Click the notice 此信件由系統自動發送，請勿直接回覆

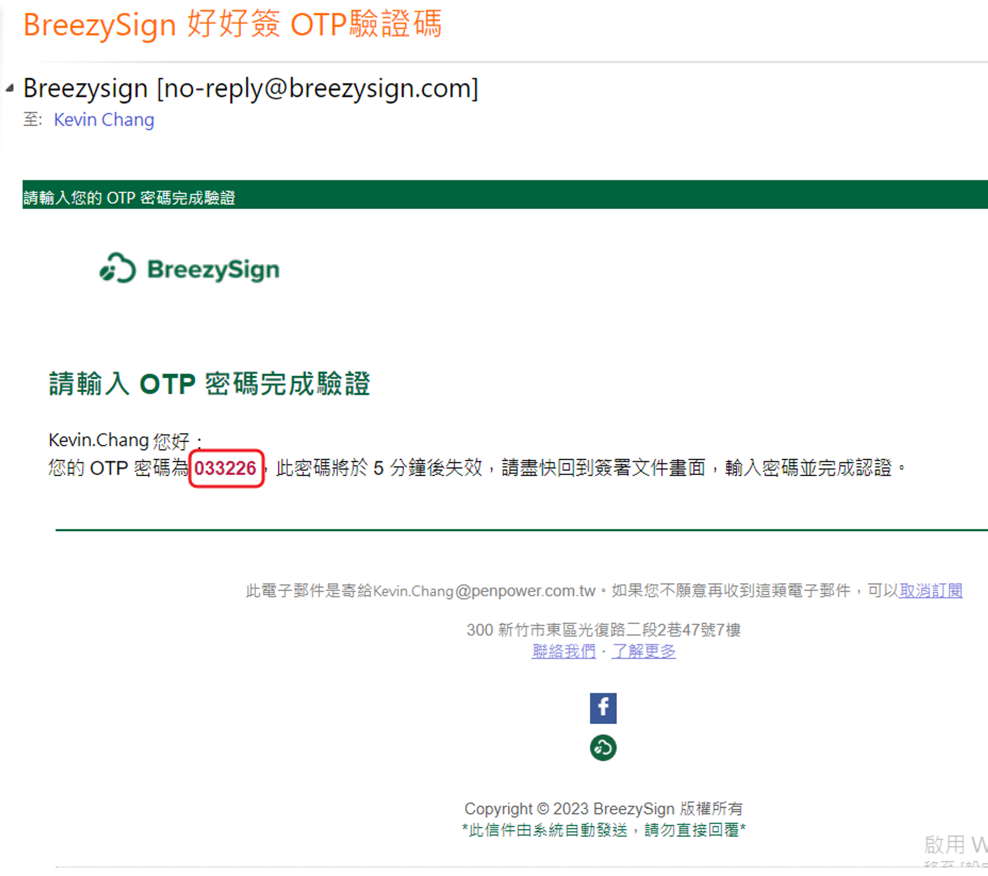click(x=603, y=830)
